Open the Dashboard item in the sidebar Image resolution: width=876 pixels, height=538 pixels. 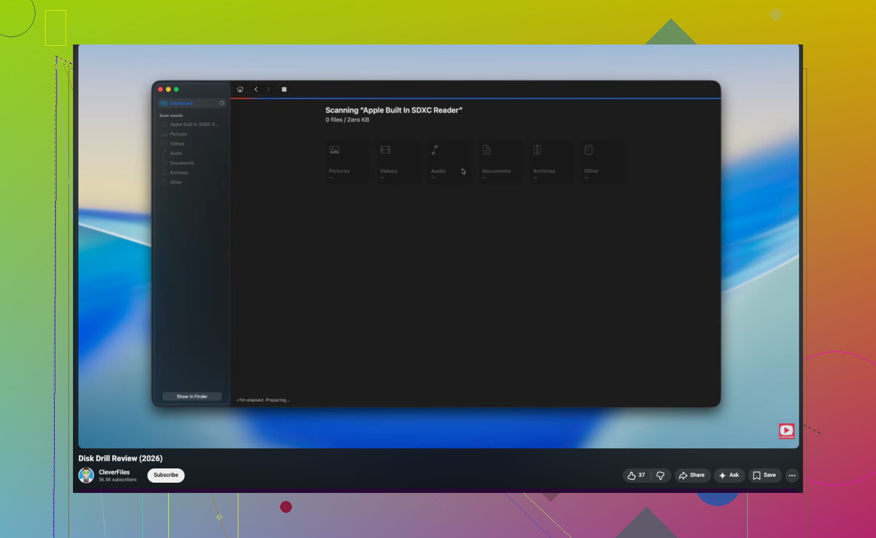[192, 103]
